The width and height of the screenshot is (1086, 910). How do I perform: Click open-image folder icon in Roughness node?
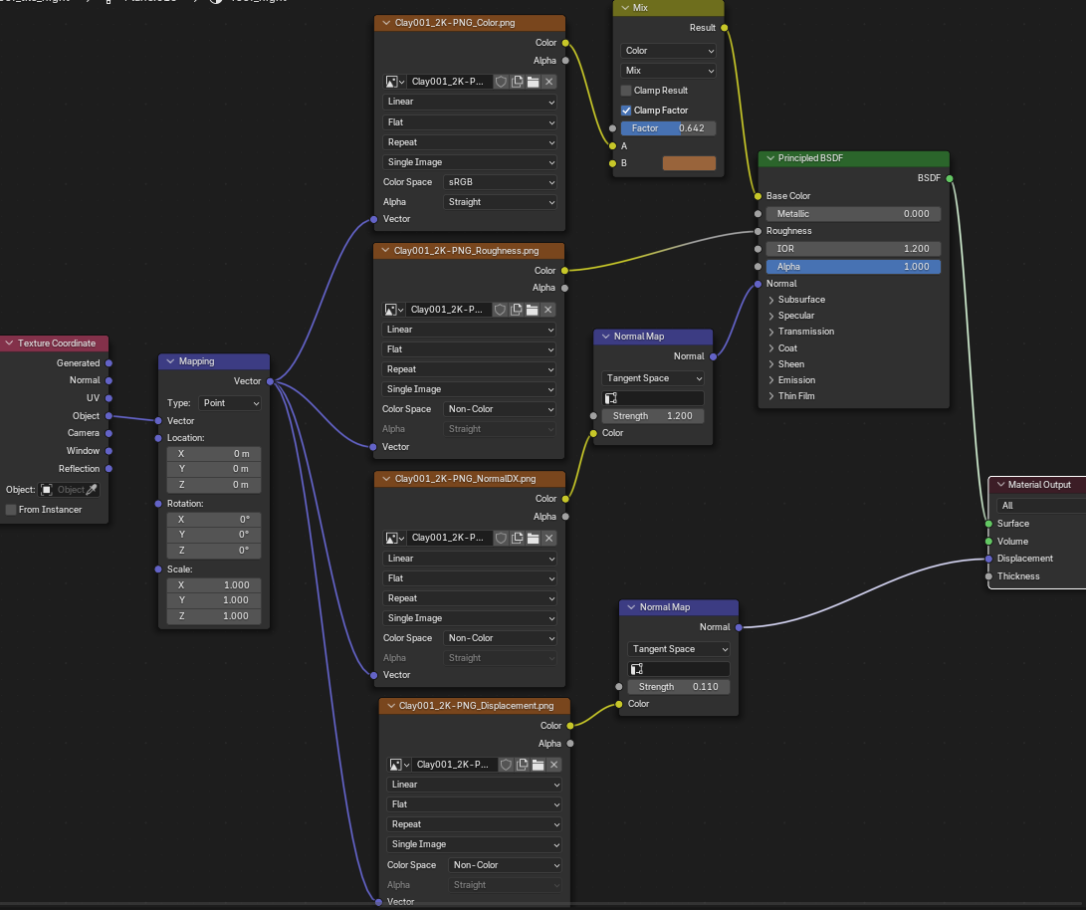coord(533,310)
